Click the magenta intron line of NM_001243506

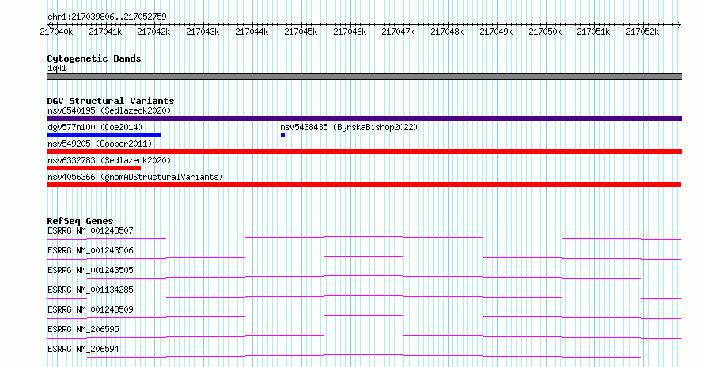tap(364, 256)
